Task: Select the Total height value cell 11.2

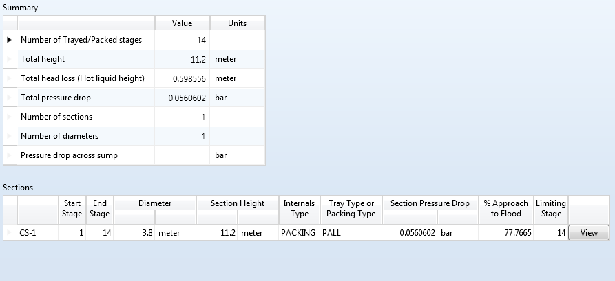Action: click(x=183, y=59)
